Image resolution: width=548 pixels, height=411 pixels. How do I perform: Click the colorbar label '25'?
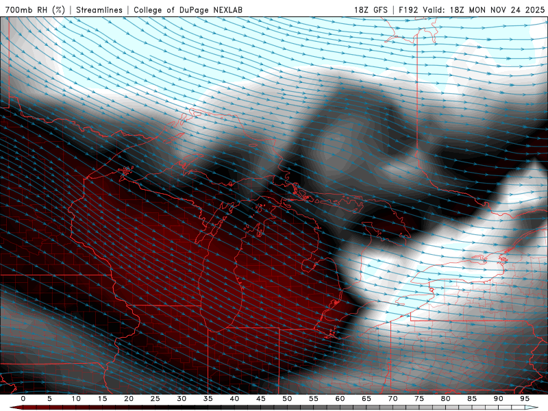(155, 399)
